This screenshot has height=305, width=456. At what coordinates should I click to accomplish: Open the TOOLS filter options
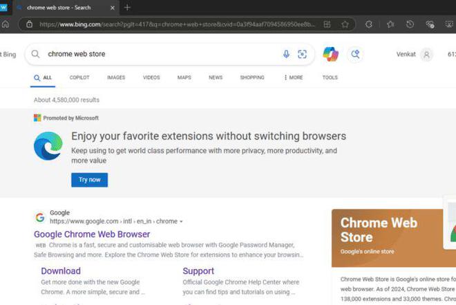click(x=330, y=77)
